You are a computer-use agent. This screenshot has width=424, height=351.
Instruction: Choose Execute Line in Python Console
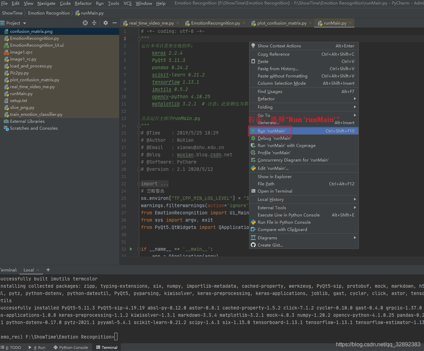point(304,215)
